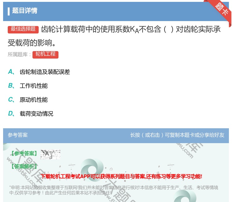Click the answer image showing A
The height and width of the screenshot is (202, 232).
tap(50, 154)
